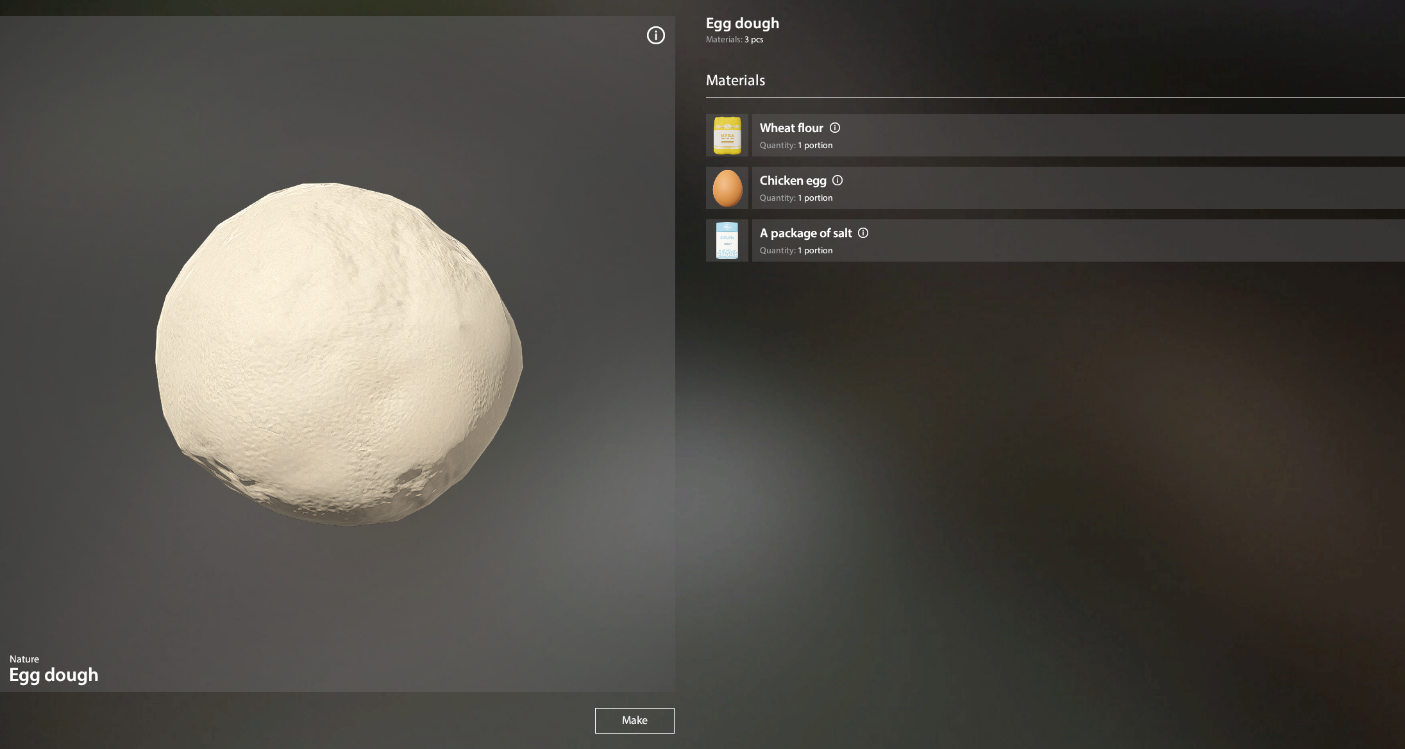Click the Materials: 3 pcs subtitle
The height and width of the screenshot is (749, 1405).
point(734,40)
